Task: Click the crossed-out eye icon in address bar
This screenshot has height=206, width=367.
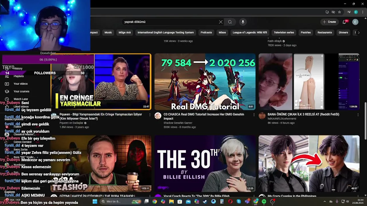Action: pyautogui.click(x=333, y=12)
